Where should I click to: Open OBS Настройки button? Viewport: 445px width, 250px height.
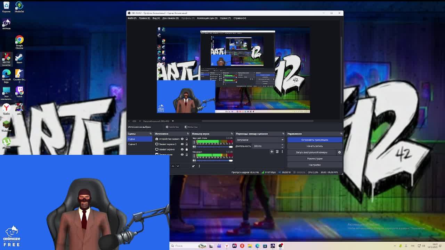point(315,165)
